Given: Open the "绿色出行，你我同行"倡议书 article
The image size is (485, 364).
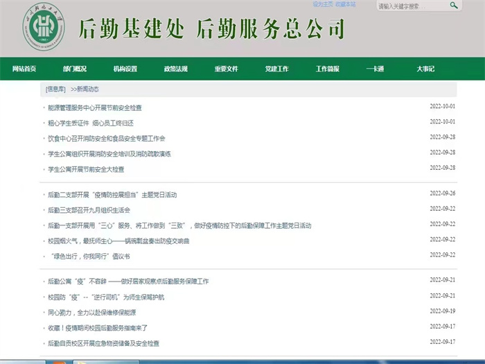Looking at the screenshot, I should pos(89,255).
